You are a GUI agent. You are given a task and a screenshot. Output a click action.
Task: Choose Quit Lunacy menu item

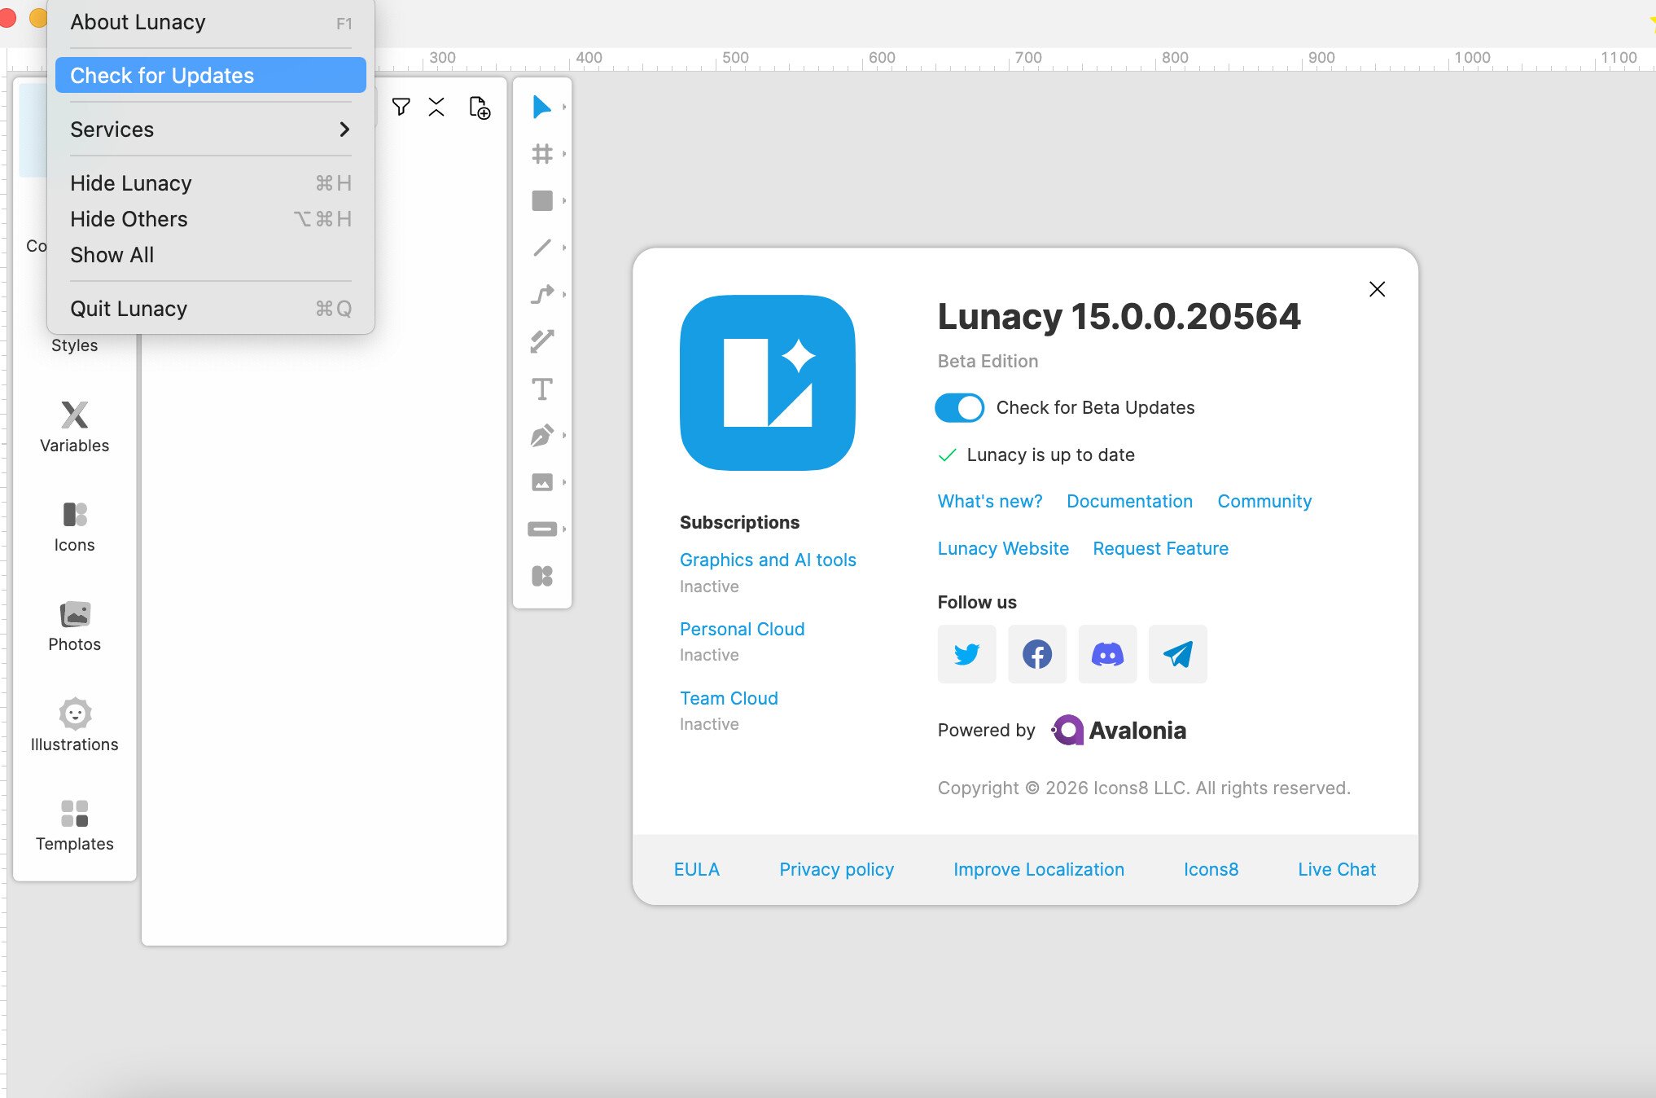click(211, 309)
